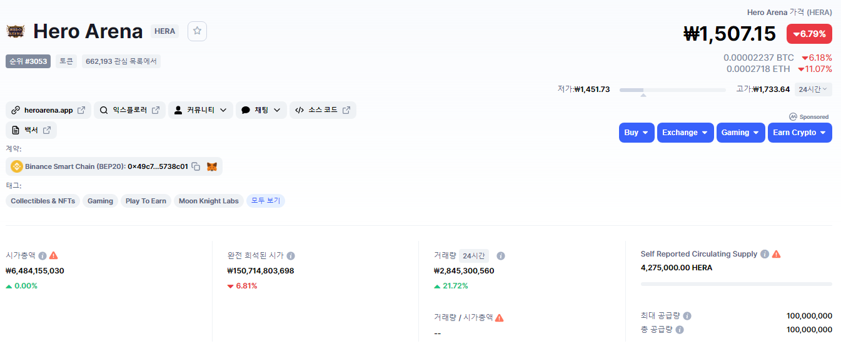Click the red 6.79% price change badge

[x=809, y=34]
